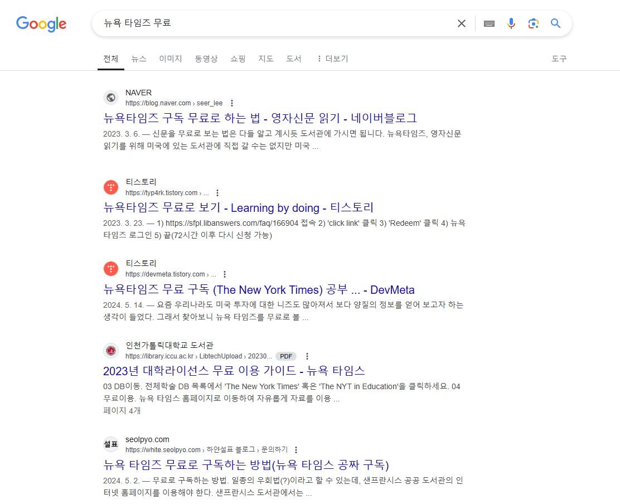
Task: Open the on-screen keyboard input tool
Action: pos(489,24)
